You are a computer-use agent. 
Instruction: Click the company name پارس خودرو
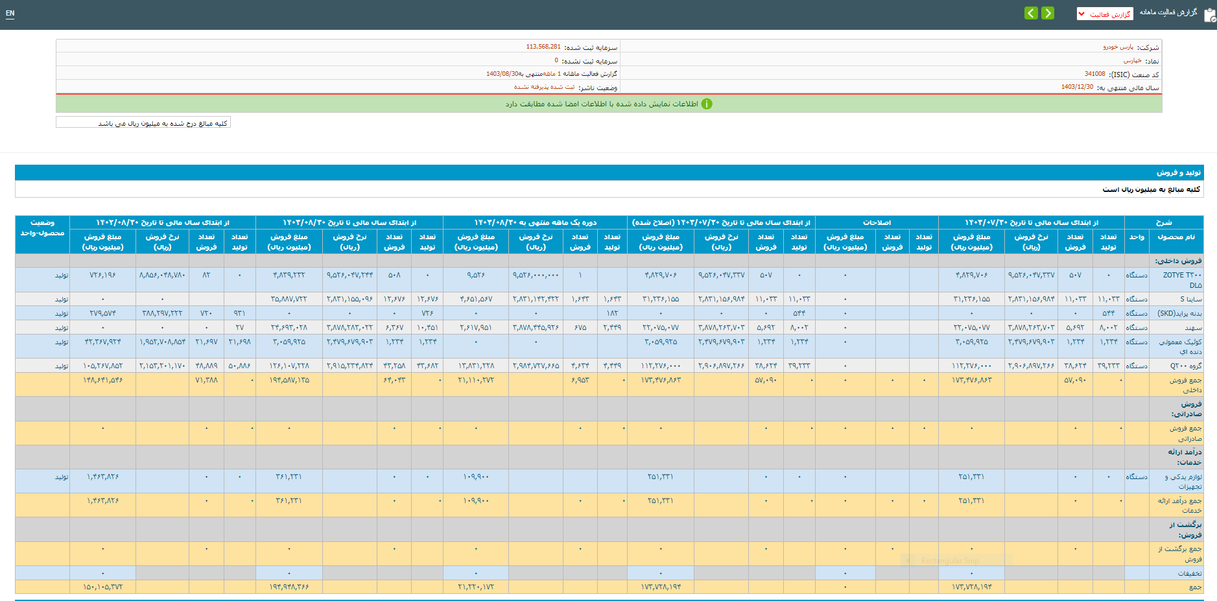[x=1118, y=47]
